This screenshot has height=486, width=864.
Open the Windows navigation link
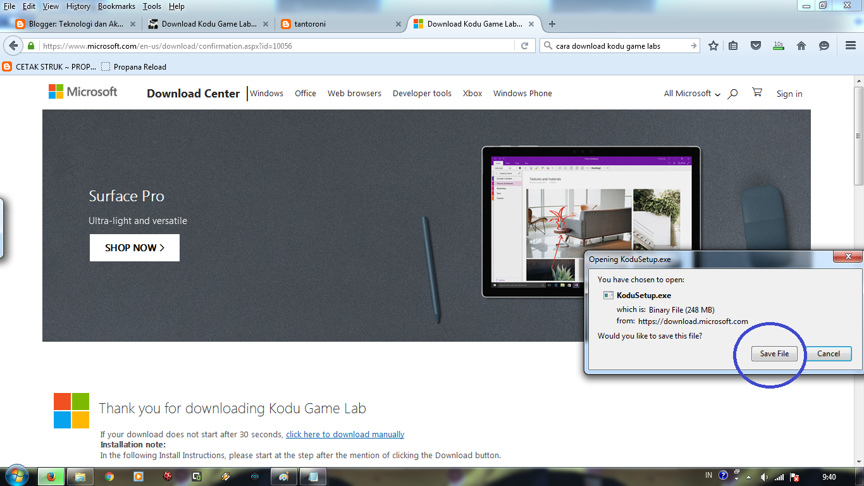point(266,93)
